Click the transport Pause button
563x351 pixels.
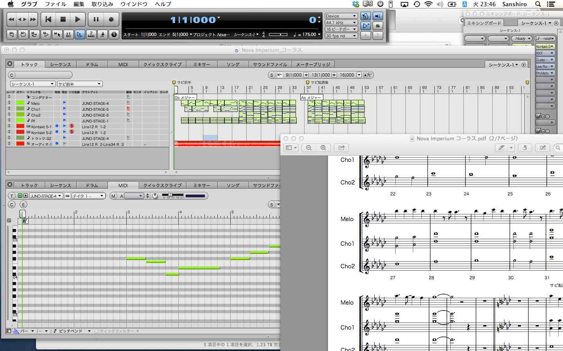[x=96, y=19]
